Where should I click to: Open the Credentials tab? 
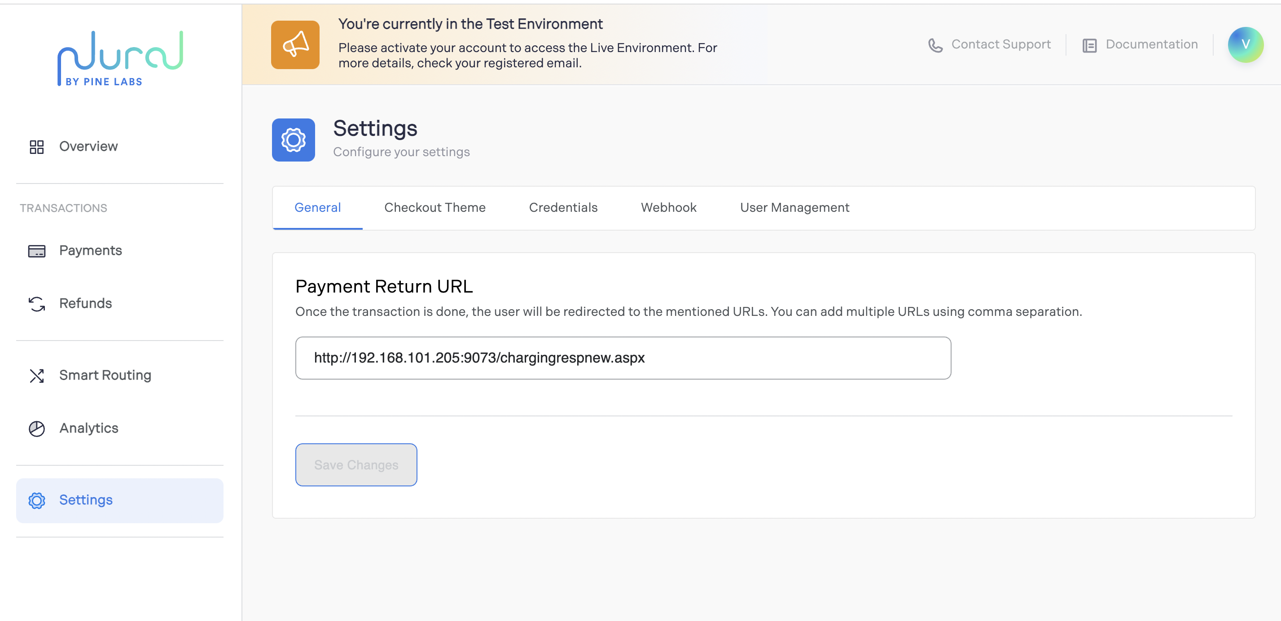click(563, 207)
